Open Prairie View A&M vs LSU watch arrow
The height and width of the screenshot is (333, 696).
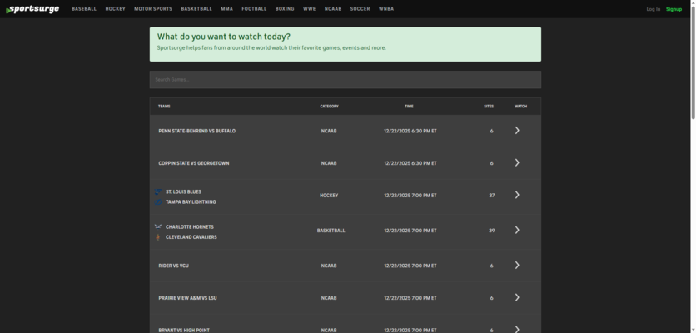pyautogui.click(x=517, y=297)
